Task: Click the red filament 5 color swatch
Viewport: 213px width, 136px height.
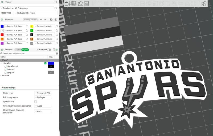Action: [x=2, y=35]
